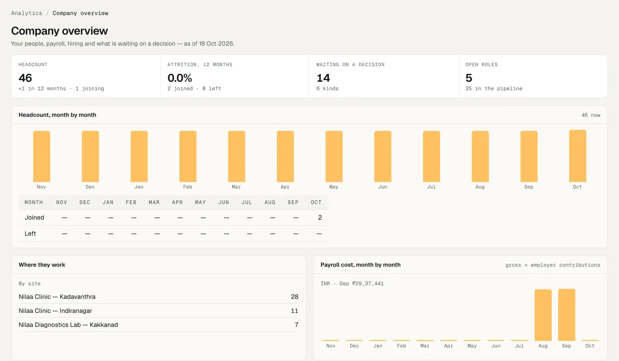Screen dimensions: 619x361
Task: Click the 'INR · Sep ₹29,37,441' text
Action: click(352, 284)
